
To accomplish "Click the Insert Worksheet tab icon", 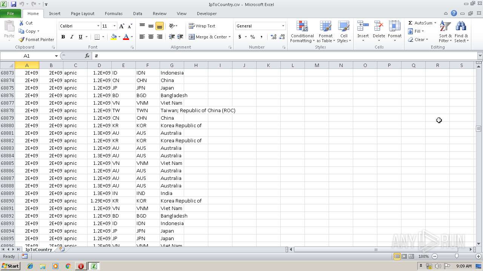I will pyautogui.click(x=62, y=250).
